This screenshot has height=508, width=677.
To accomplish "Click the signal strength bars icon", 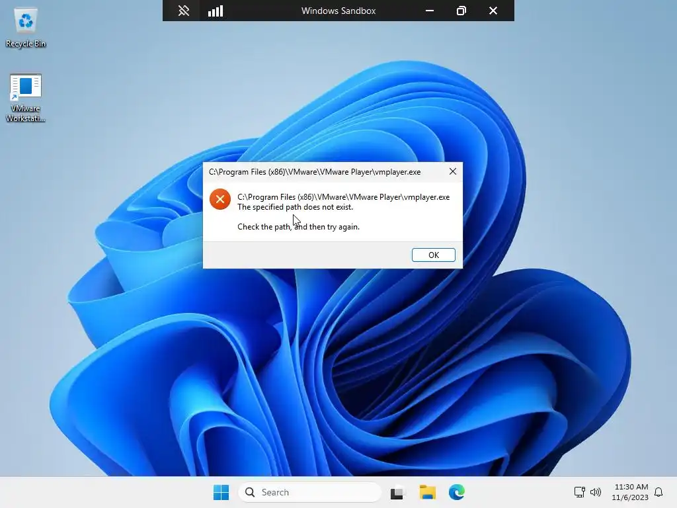I will pos(216,11).
